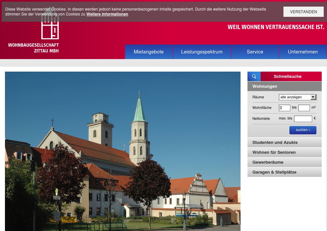
Task: Click the suchen button
Action: tap(303, 130)
